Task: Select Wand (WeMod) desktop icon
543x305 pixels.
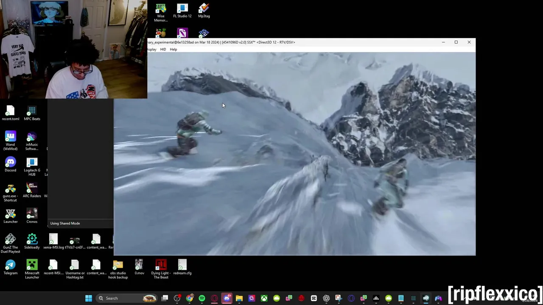Action: [x=11, y=141]
